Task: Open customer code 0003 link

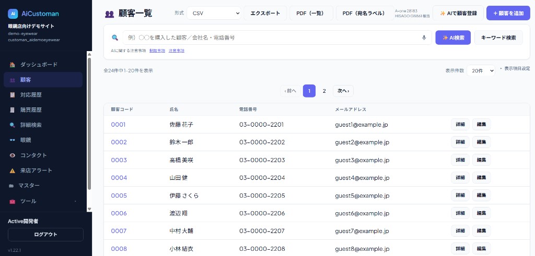Action: click(119, 160)
